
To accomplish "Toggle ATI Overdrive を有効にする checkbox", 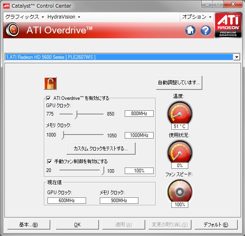I will tap(48, 98).
